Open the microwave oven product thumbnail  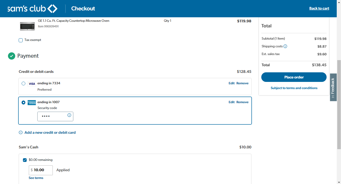(27, 26)
